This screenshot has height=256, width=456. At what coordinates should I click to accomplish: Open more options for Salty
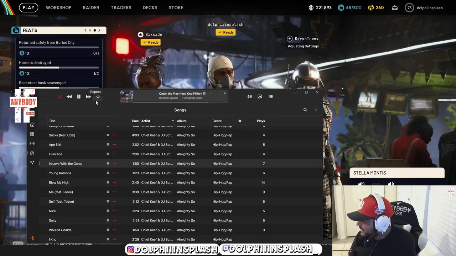(x=114, y=220)
